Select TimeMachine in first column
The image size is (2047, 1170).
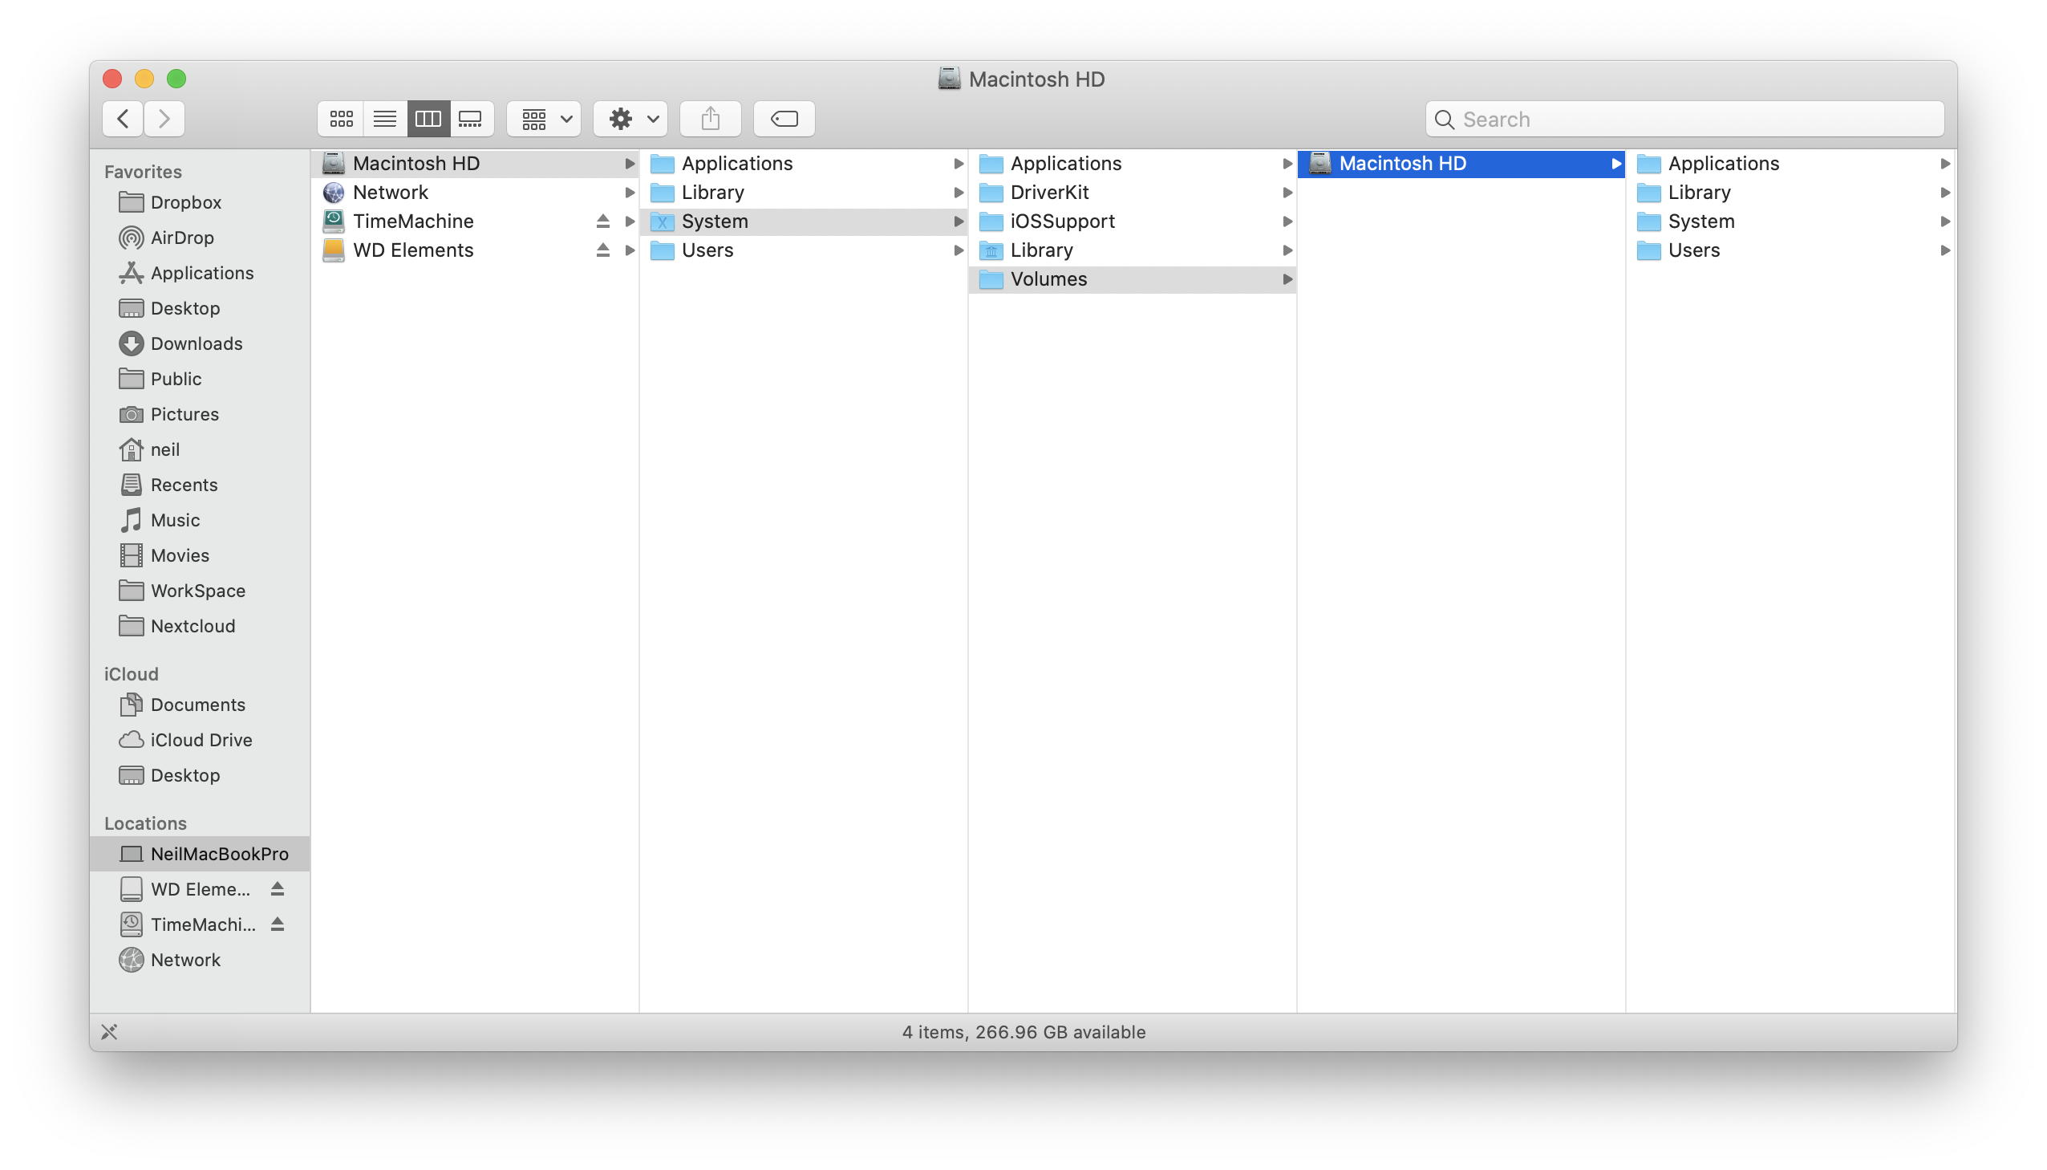pyautogui.click(x=475, y=221)
